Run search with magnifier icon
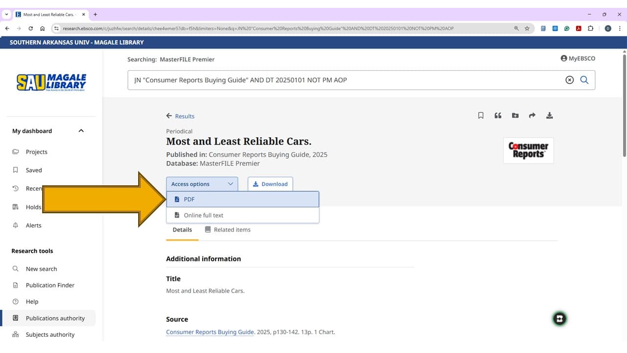This screenshot has width=627, height=353. (x=584, y=80)
